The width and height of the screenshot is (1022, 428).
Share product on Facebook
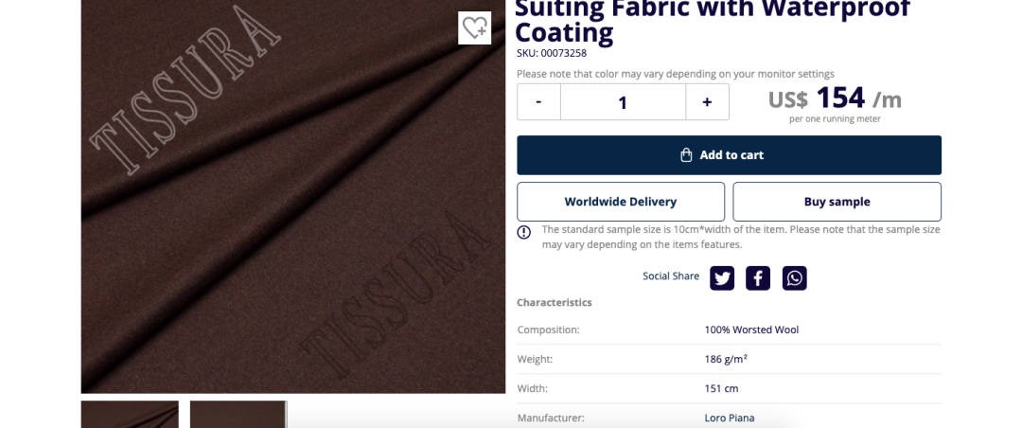click(757, 278)
